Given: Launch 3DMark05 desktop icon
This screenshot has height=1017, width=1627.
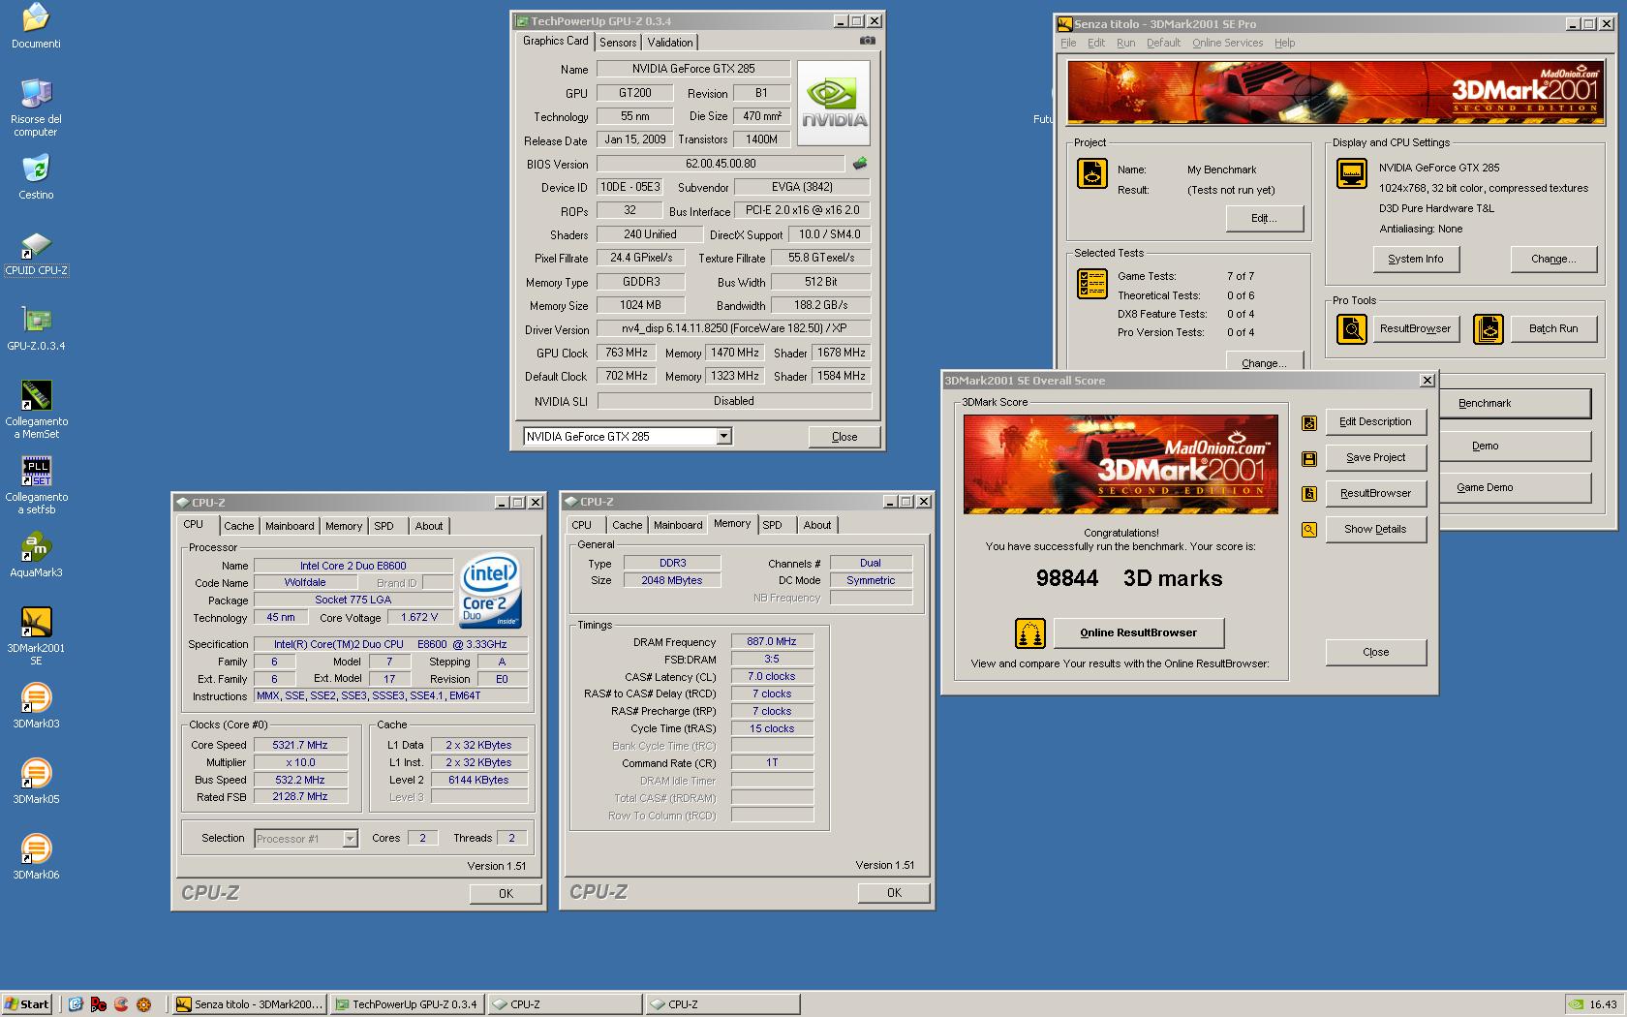Looking at the screenshot, I should click(x=36, y=783).
